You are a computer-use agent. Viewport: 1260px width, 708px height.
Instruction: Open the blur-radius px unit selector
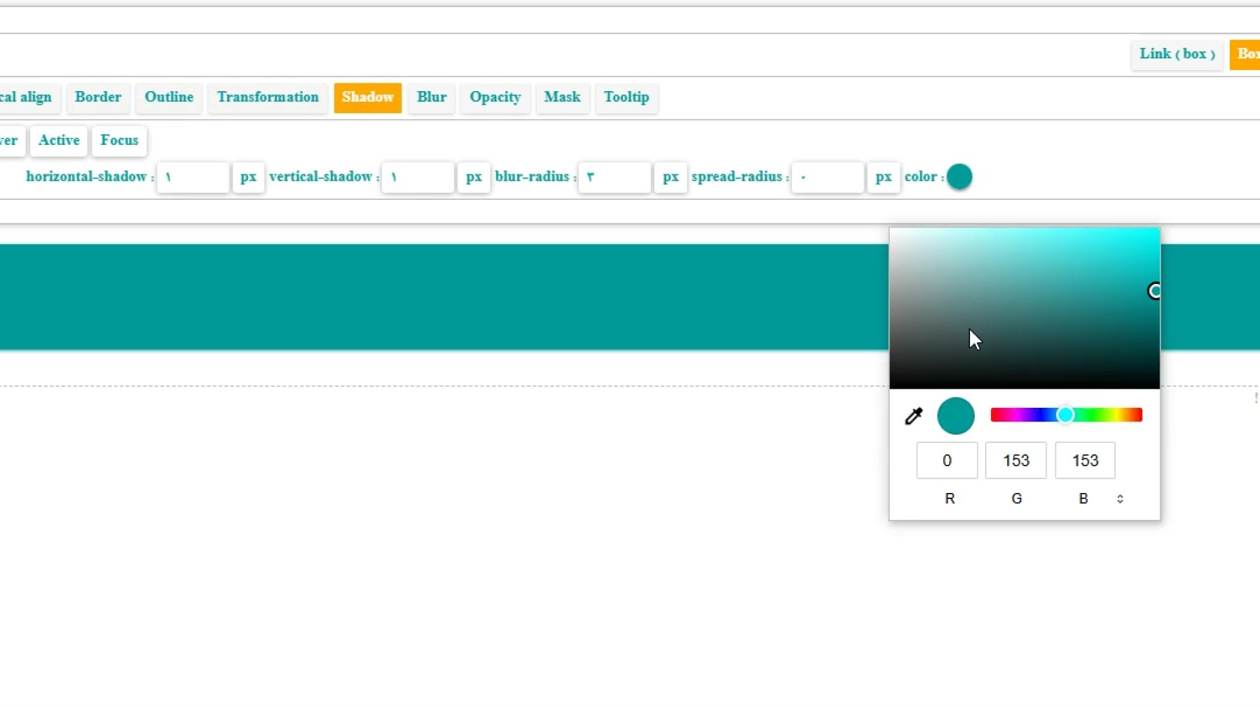(x=670, y=177)
